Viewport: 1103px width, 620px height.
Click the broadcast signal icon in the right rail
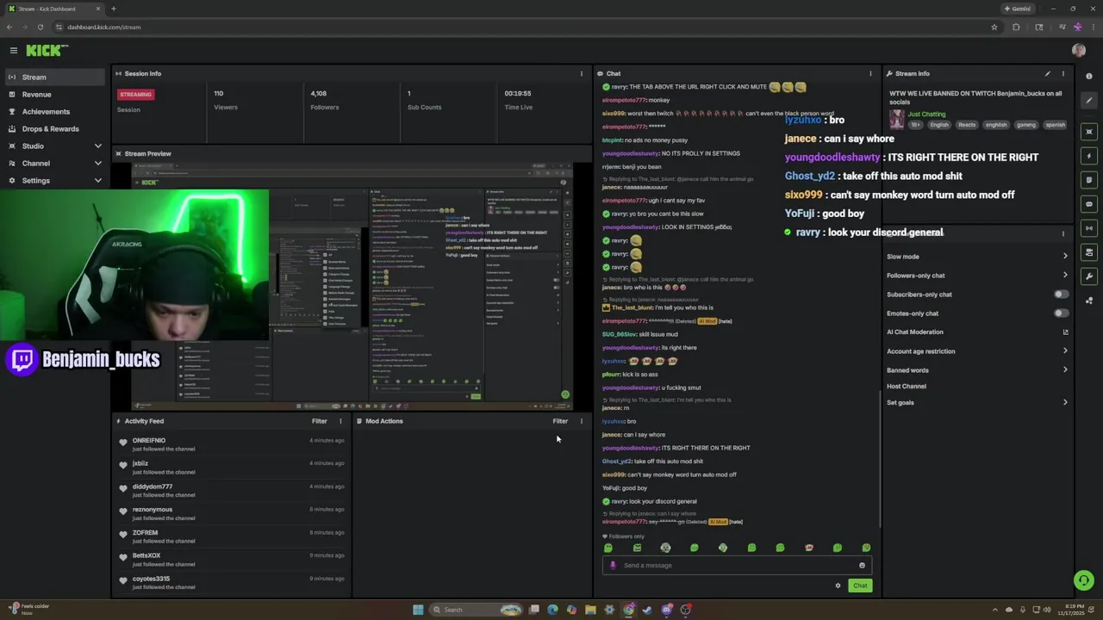click(1089, 228)
